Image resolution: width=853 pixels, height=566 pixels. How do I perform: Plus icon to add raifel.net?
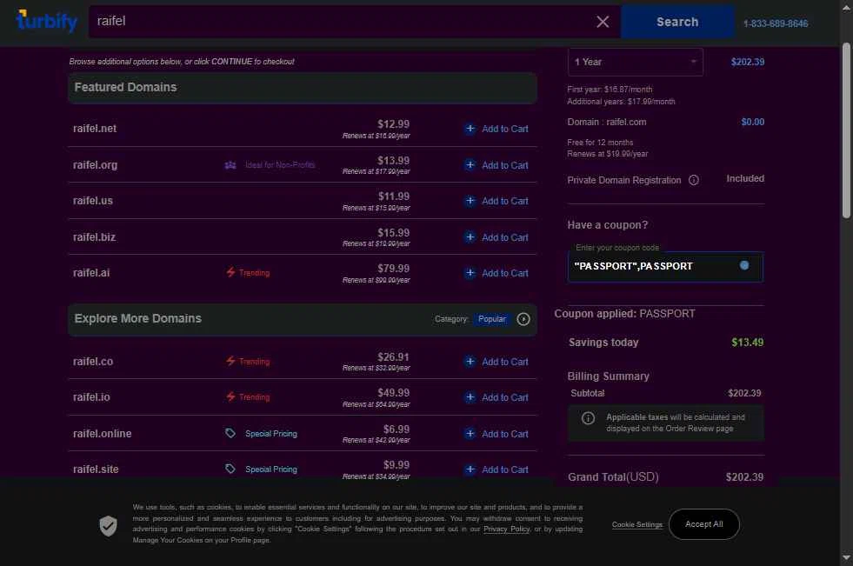coord(470,129)
